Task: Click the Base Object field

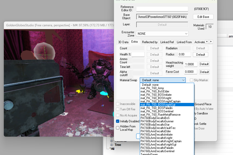Action: coord(162,17)
